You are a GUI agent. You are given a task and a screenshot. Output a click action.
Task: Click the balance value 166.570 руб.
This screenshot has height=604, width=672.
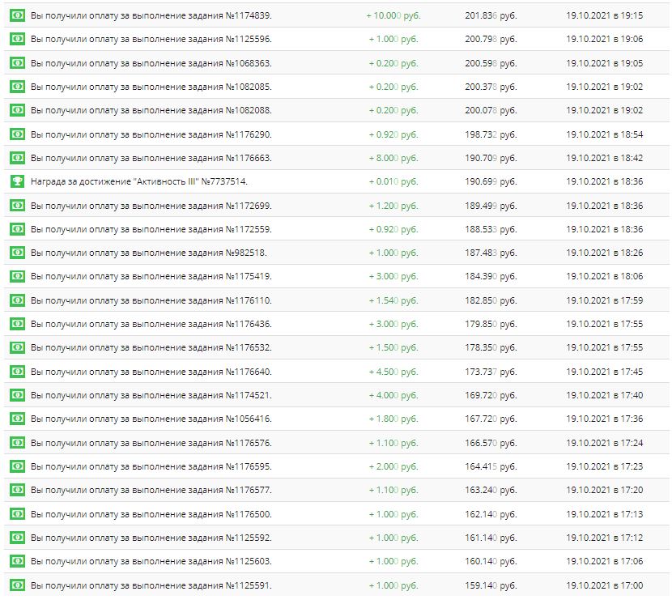(491, 443)
